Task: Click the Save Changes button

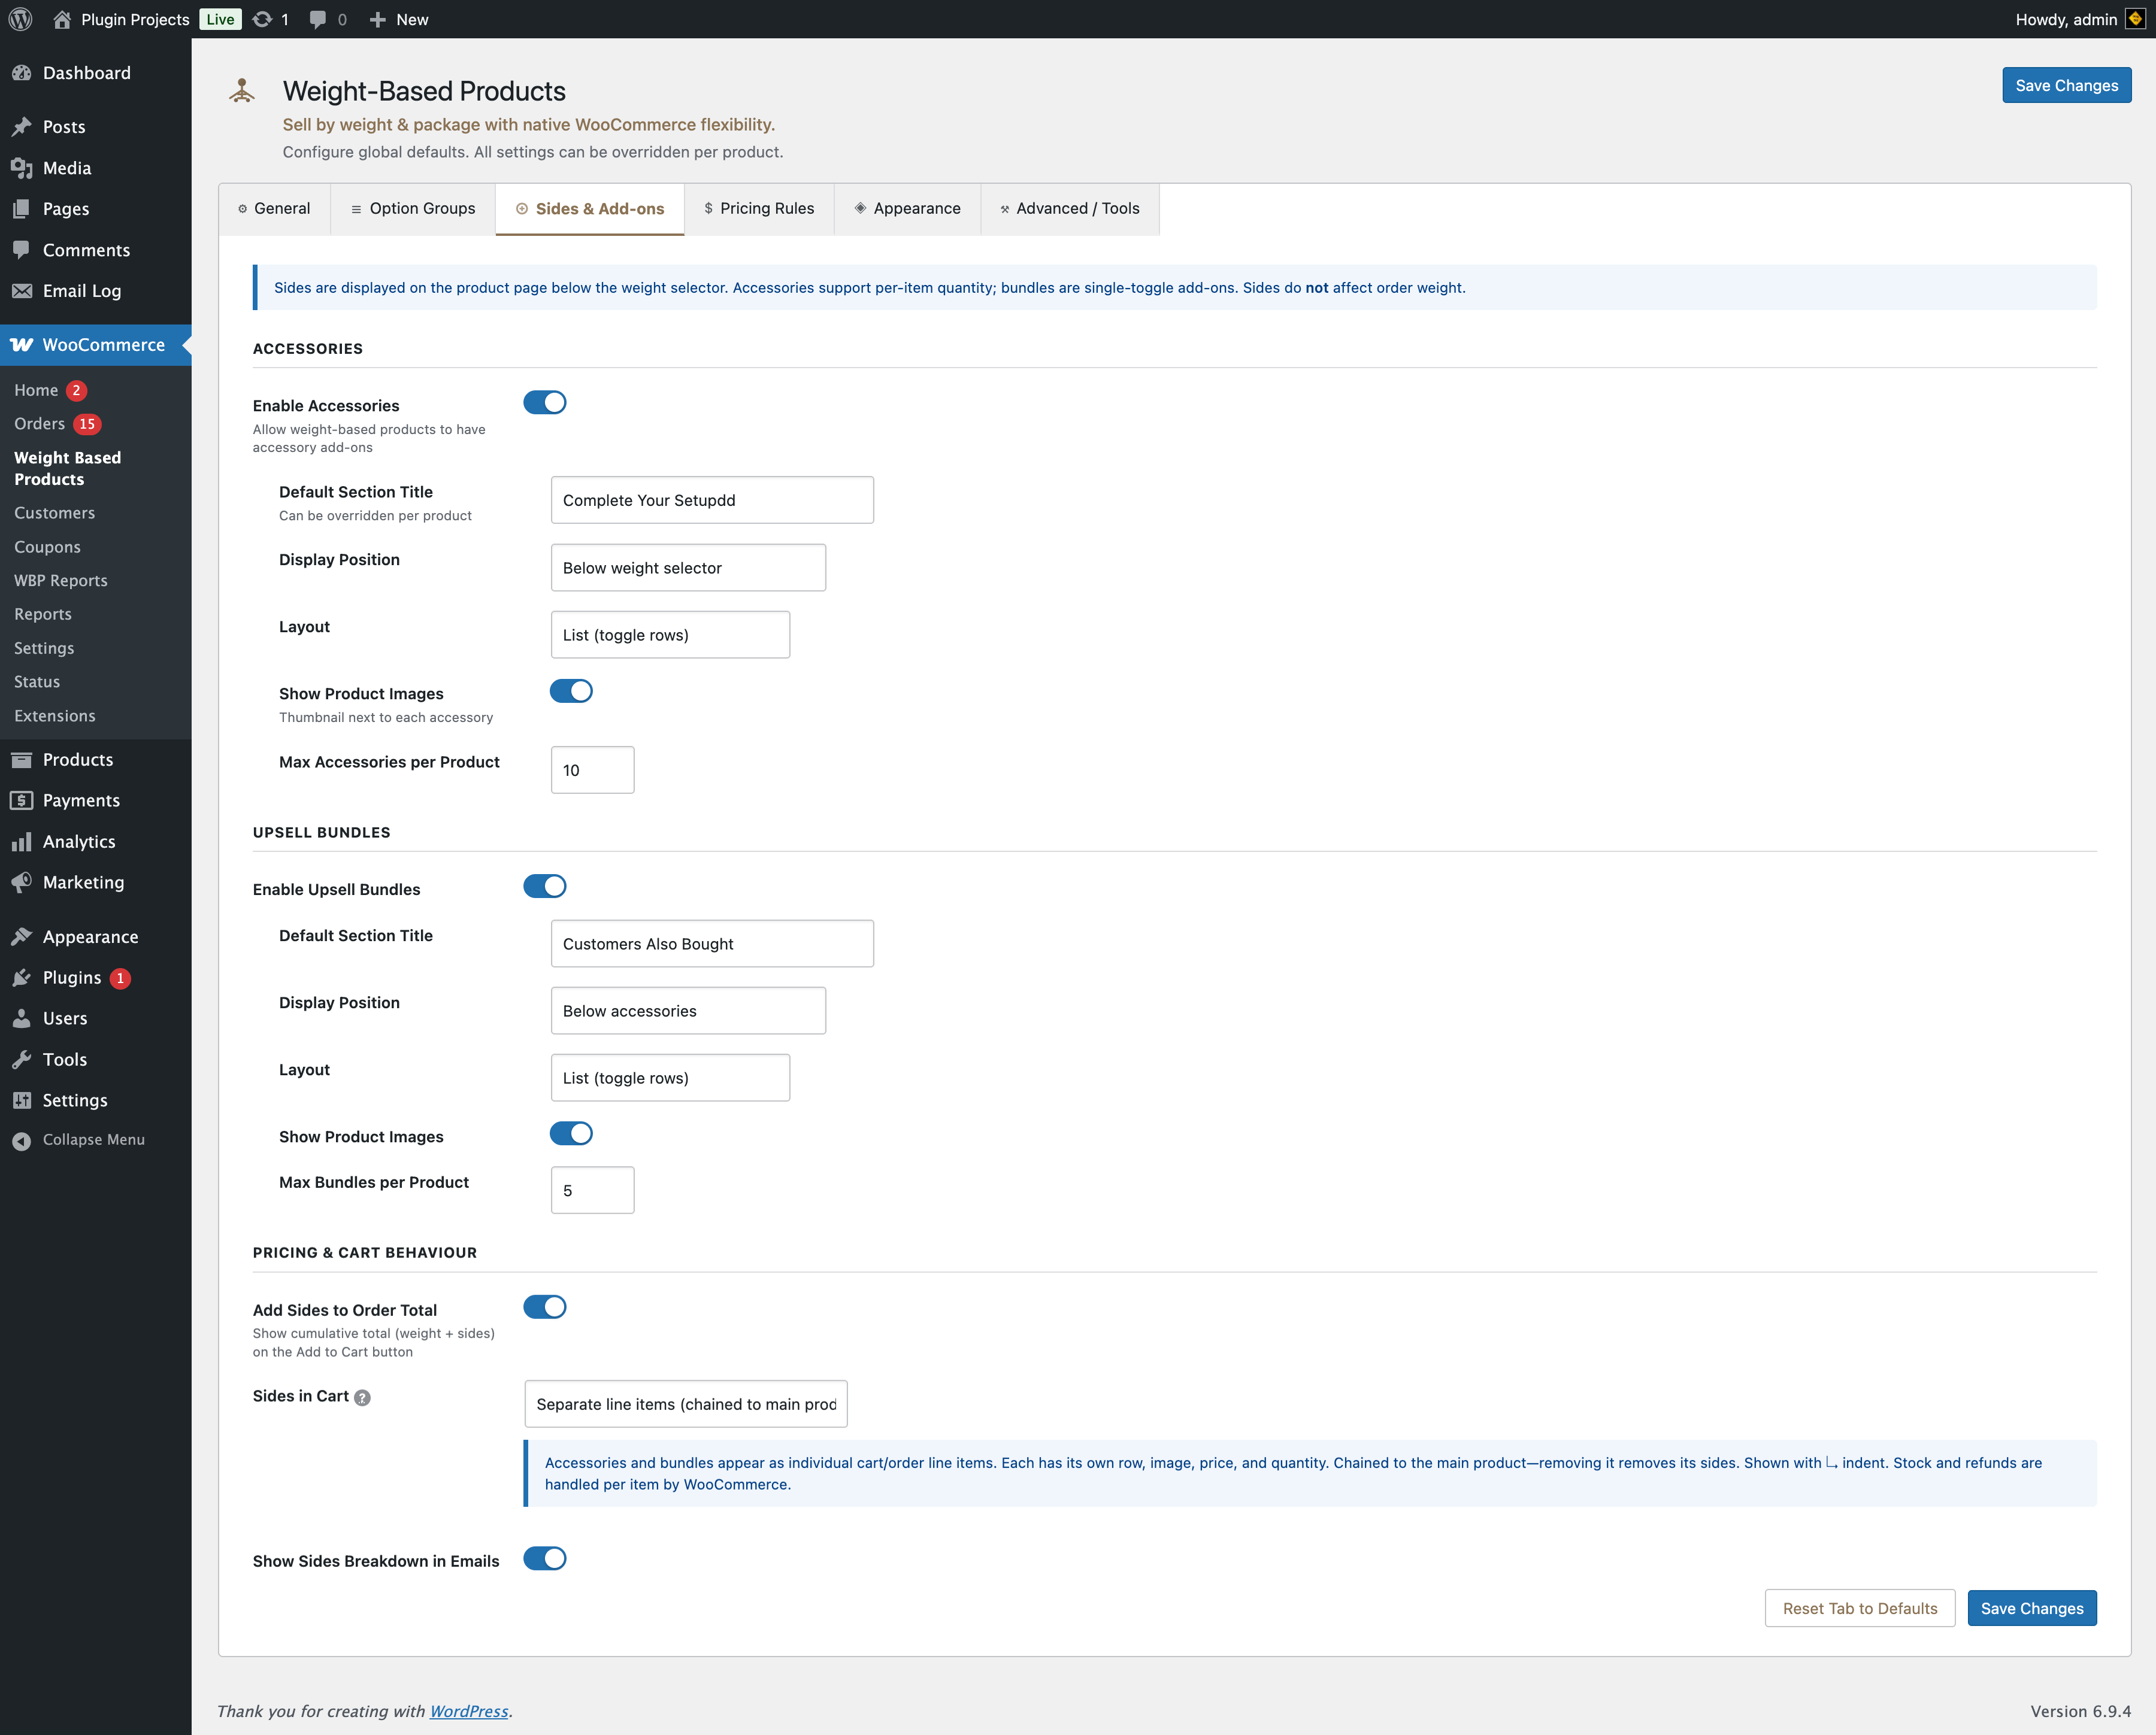Action: (2066, 85)
